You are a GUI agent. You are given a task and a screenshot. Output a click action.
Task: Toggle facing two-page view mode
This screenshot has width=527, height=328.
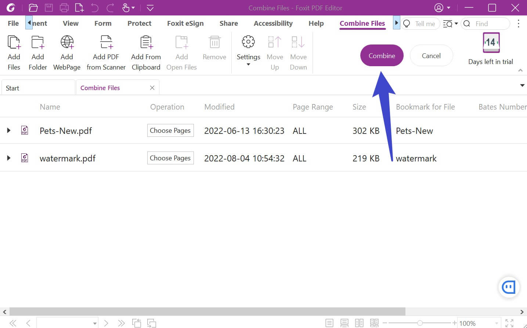tap(359, 322)
